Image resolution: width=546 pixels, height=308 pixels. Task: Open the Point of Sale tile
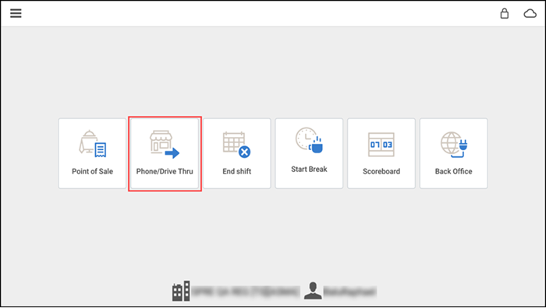tap(92, 153)
